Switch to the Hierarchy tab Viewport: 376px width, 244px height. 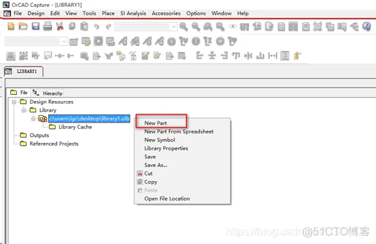tap(48, 93)
